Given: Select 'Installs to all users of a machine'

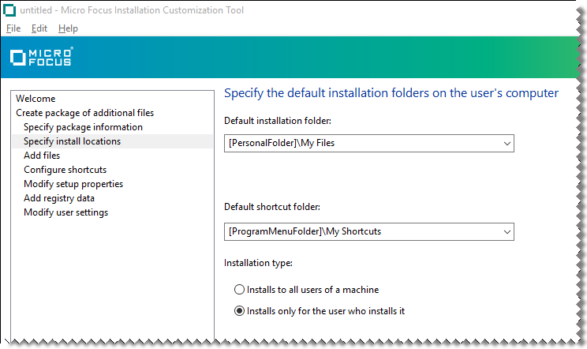Looking at the screenshot, I should [x=240, y=290].
